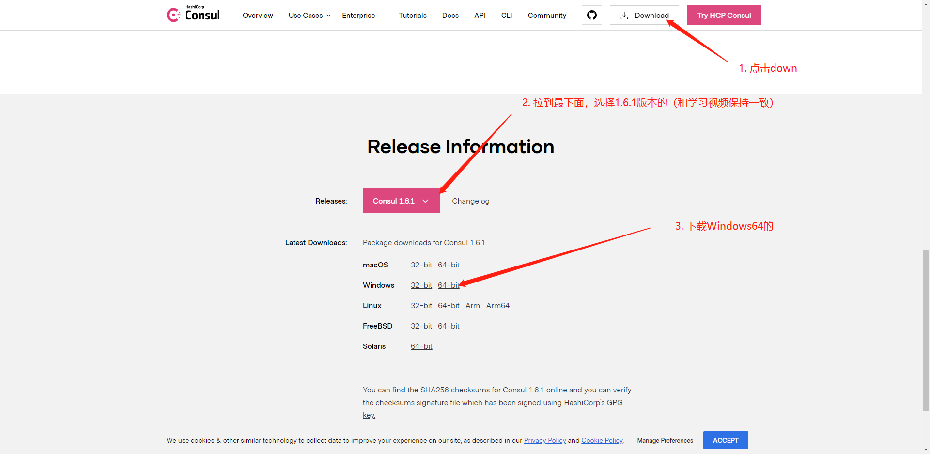Screen dimensions: 930x454
Task: Open the Cookie Policy link
Action: point(602,440)
